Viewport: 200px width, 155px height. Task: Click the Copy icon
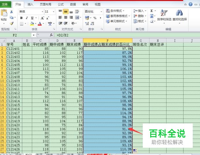[12, 17]
